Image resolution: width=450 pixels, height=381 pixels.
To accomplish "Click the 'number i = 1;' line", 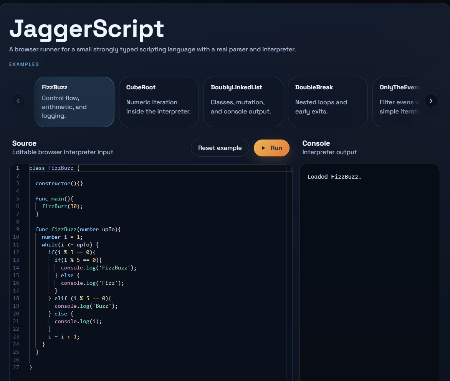I will tap(62, 237).
